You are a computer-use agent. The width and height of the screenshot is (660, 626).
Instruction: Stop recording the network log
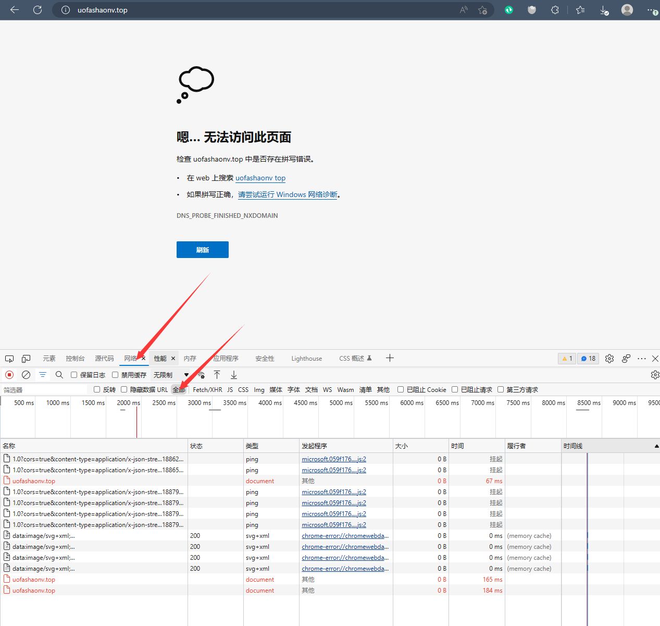[x=9, y=375]
